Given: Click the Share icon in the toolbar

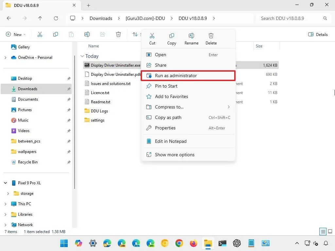Looking at the screenshot, I should click(x=103, y=34).
